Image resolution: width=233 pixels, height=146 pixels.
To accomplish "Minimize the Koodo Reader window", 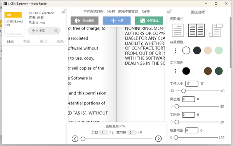I will coord(206,3).
